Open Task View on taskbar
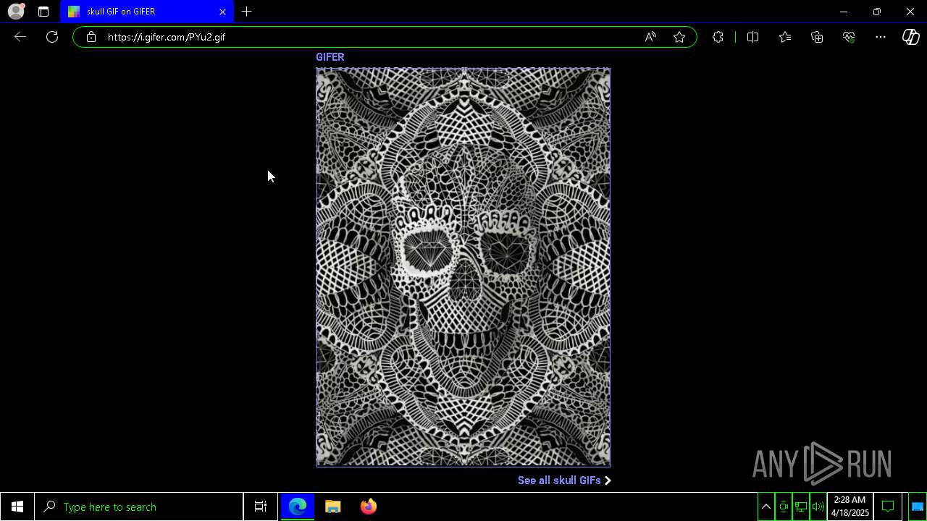Image resolution: width=927 pixels, height=521 pixels. click(261, 507)
